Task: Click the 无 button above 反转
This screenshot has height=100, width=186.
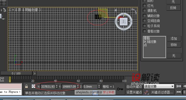Action: point(174,2)
